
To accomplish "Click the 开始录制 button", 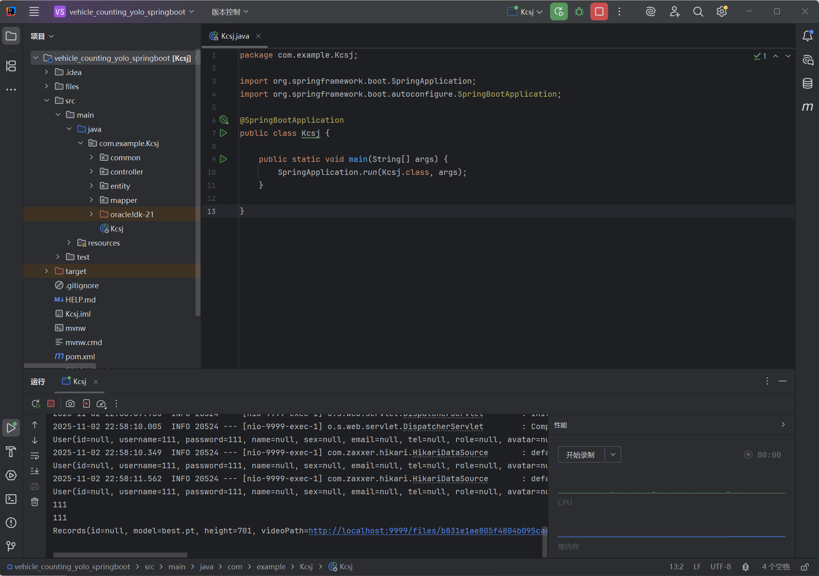I will (580, 455).
